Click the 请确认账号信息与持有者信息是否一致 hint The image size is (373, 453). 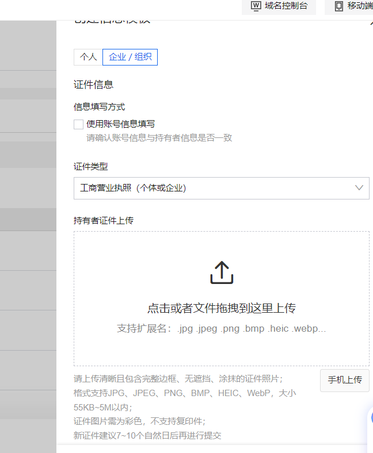click(159, 138)
